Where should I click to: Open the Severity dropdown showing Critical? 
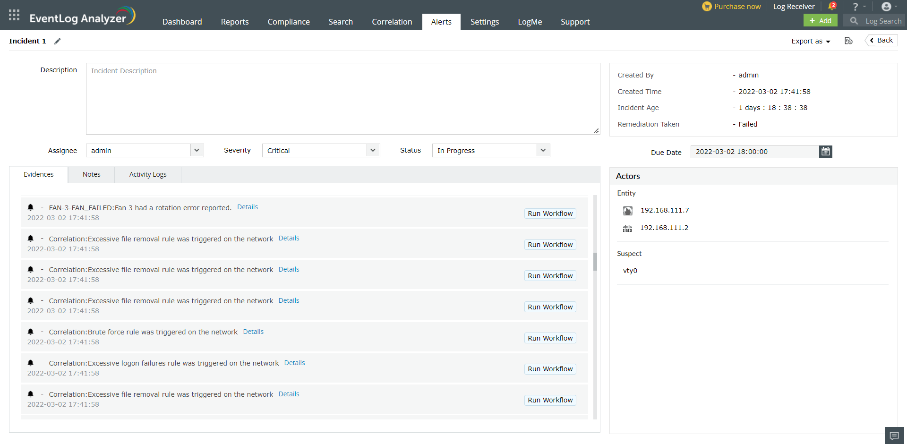click(x=373, y=150)
